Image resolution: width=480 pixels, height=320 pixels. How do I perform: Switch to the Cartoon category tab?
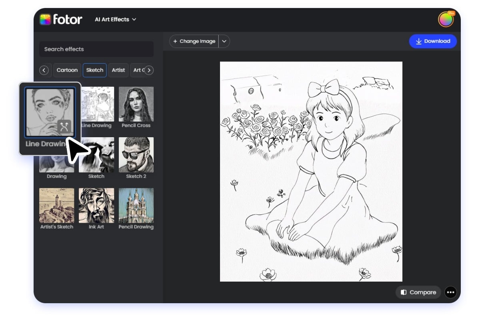tap(67, 70)
